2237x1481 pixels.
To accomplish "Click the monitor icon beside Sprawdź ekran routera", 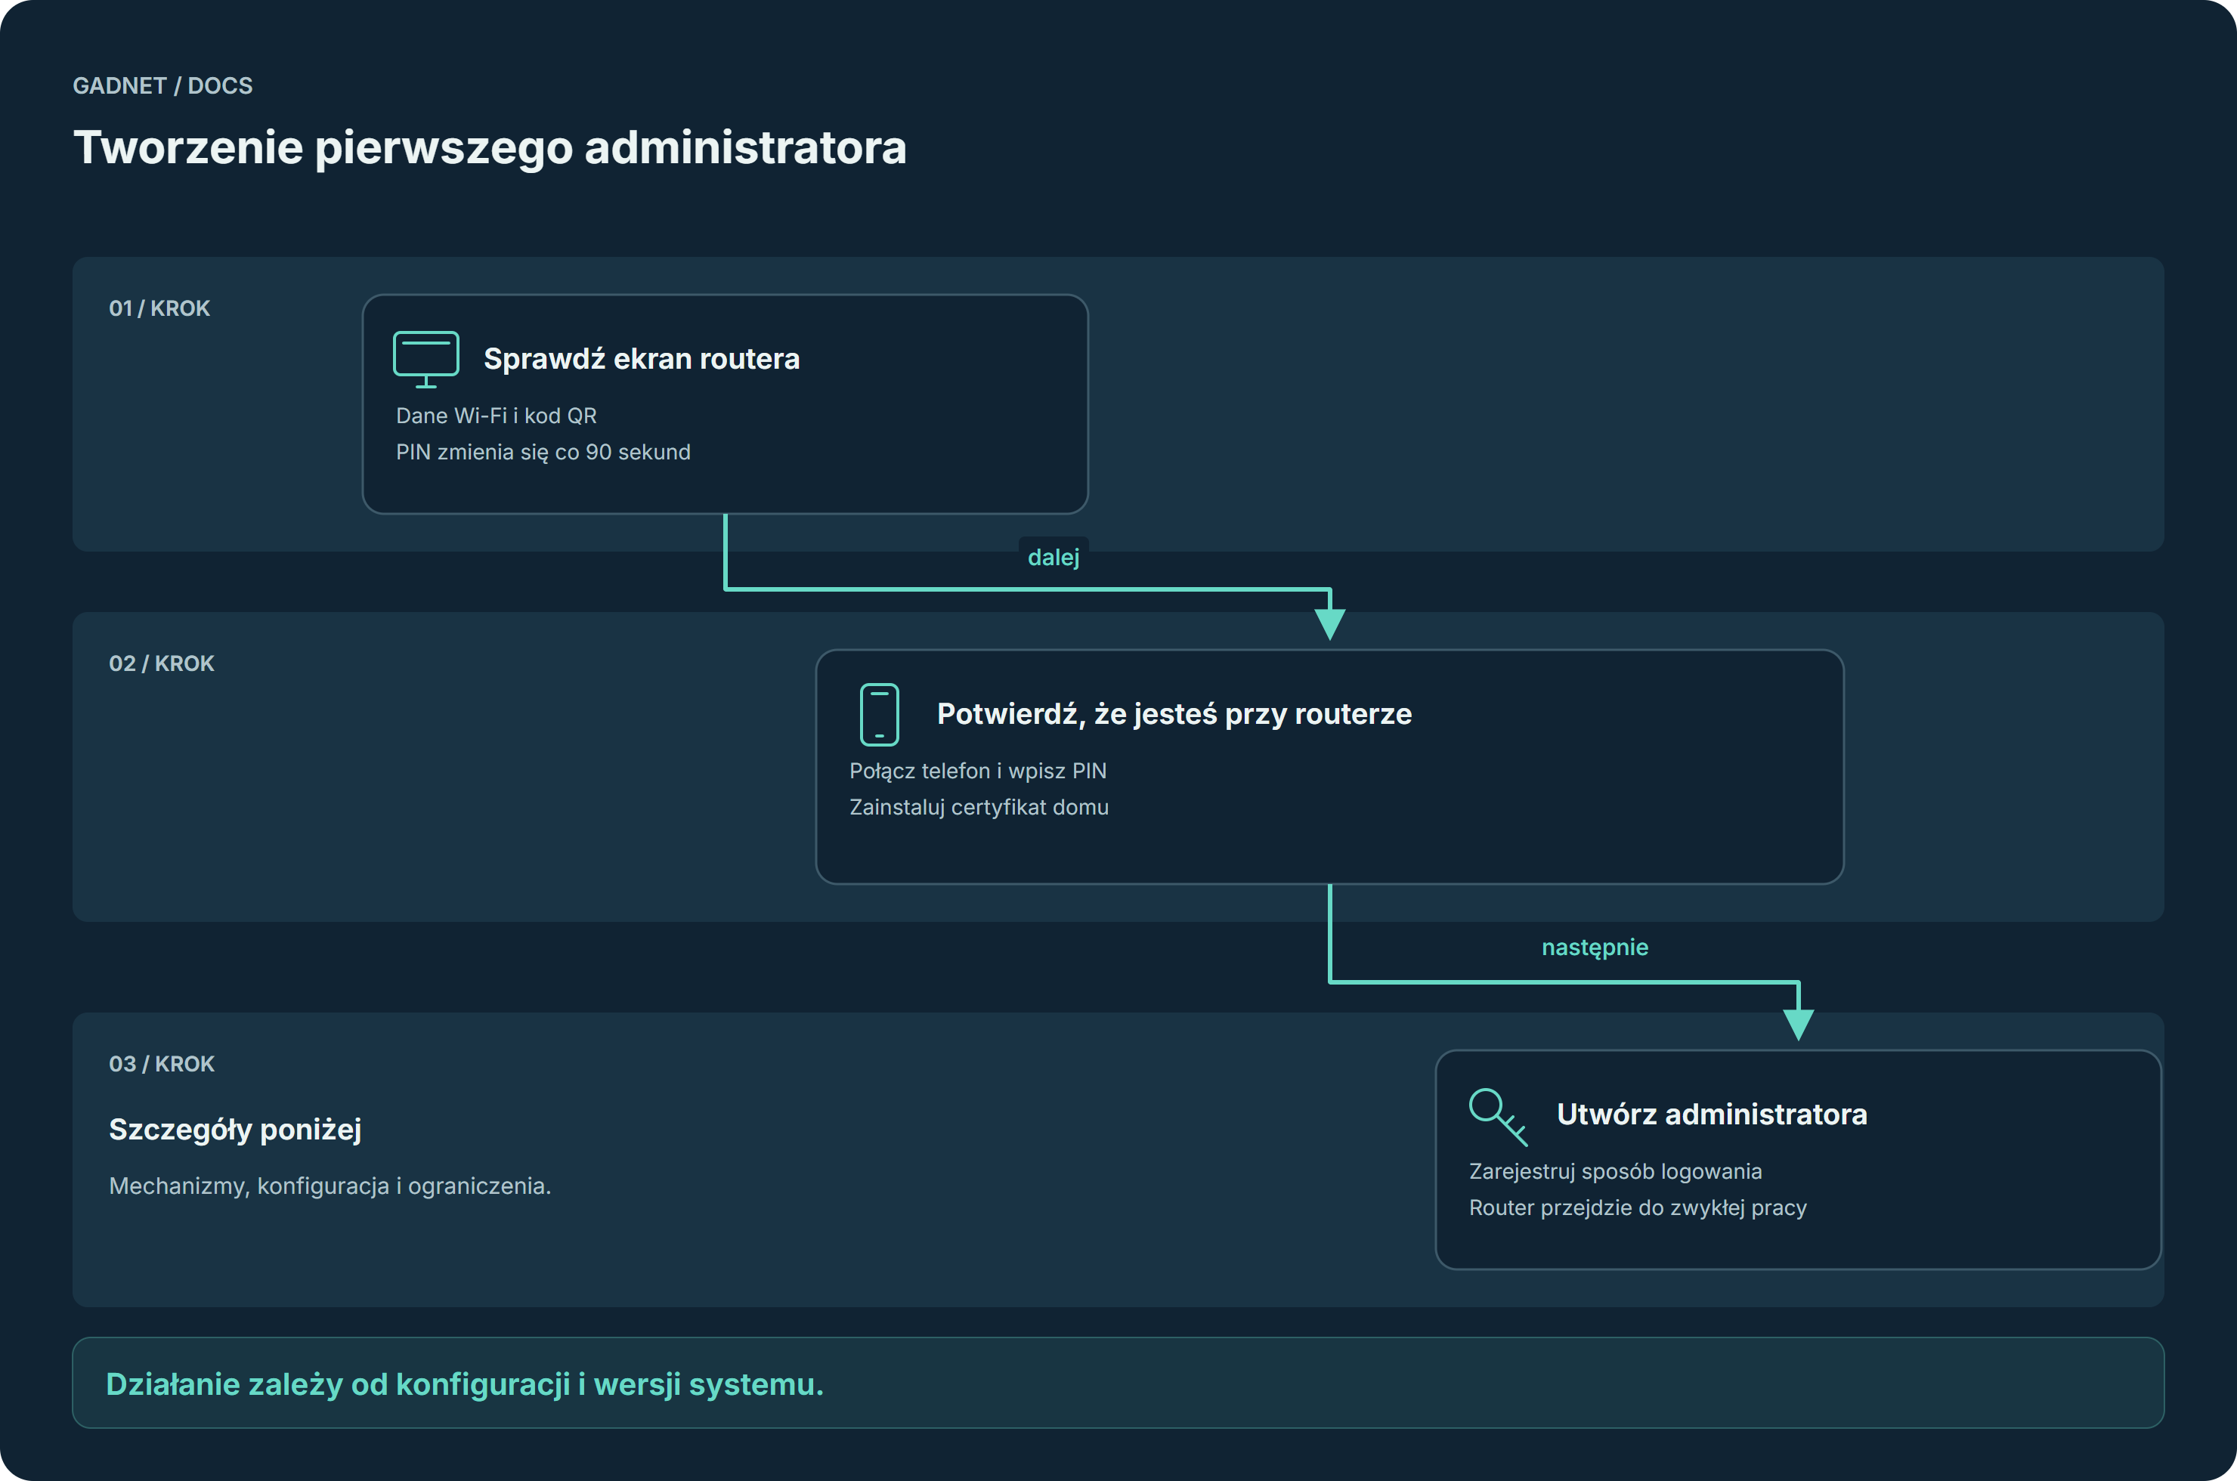I will (426, 359).
